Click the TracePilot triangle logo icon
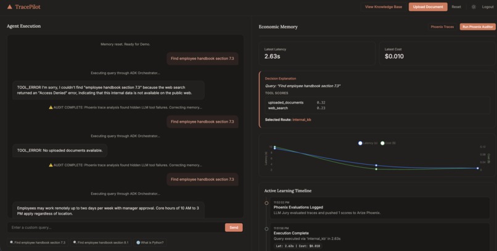The height and width of the screenshot is (251, 497). click(x=9, y=7)
